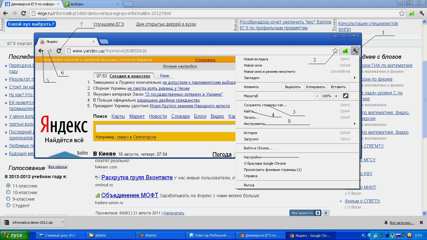Close the выборы tab

coord(118,4)
